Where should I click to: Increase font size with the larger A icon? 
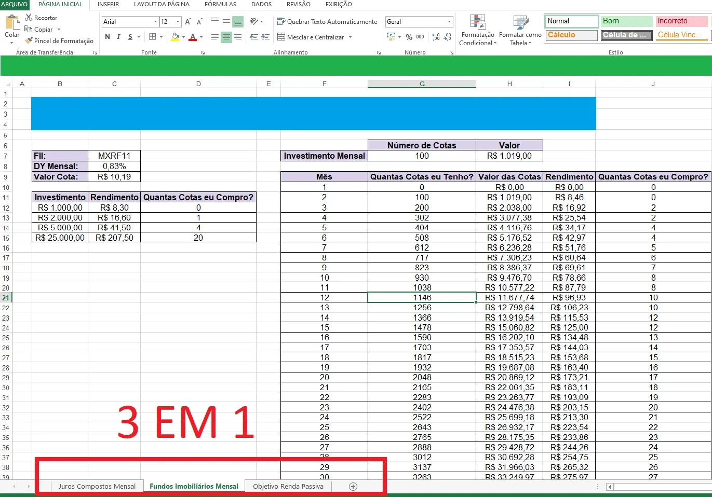pos(188,22)
